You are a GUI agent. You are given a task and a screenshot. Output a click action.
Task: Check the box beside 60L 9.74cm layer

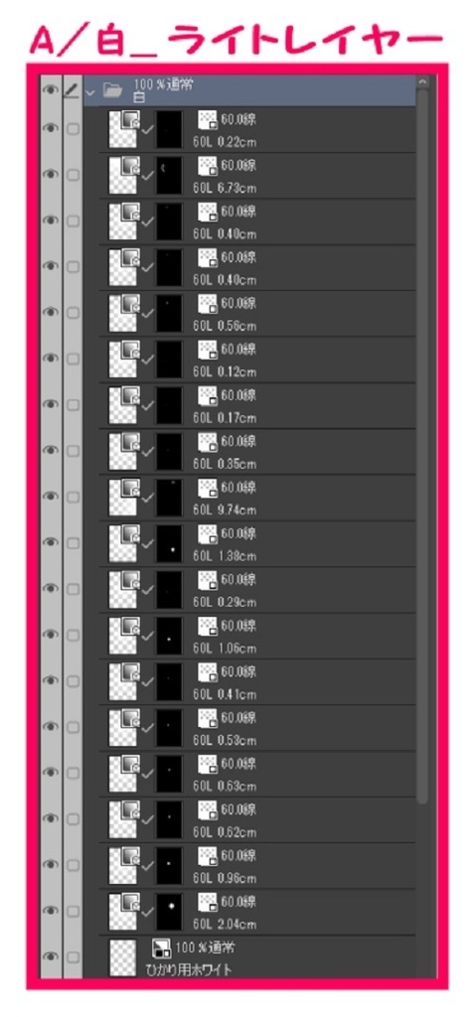tap(74, 497)
